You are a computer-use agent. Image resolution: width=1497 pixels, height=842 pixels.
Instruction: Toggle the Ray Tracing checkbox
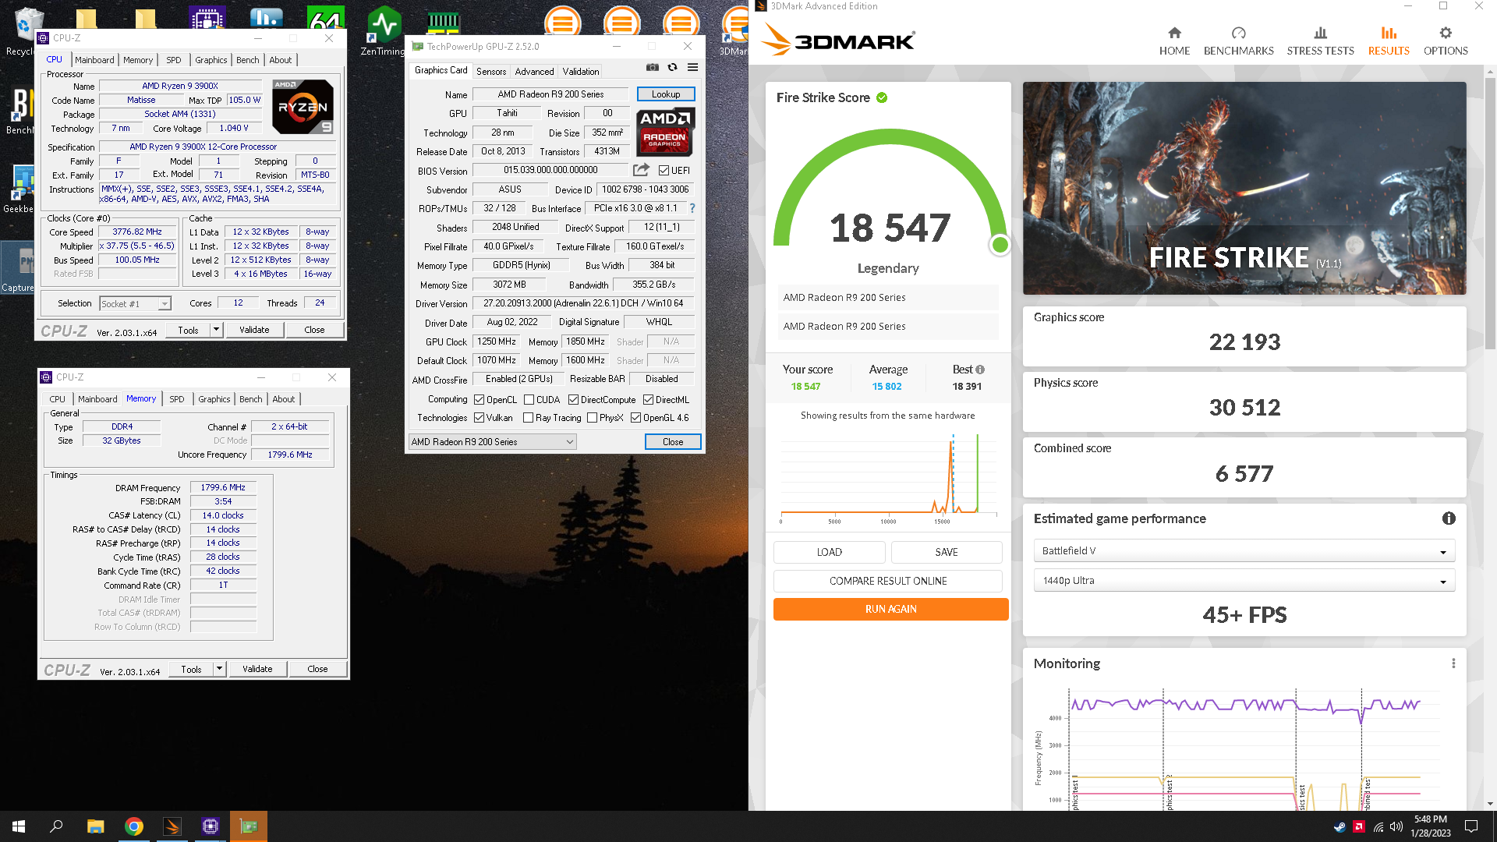pos(528,418)
